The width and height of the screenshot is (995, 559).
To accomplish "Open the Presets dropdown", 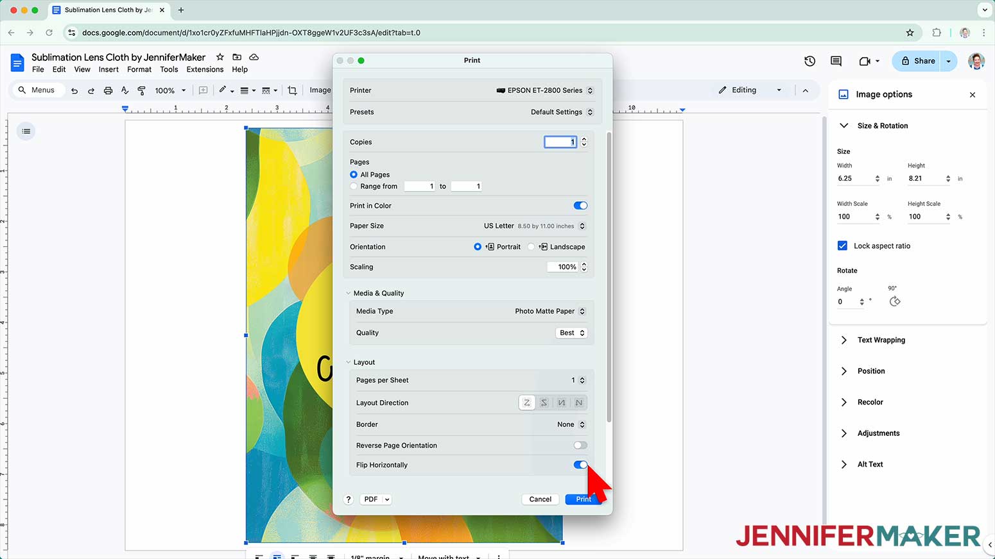I will click(562, 112).
